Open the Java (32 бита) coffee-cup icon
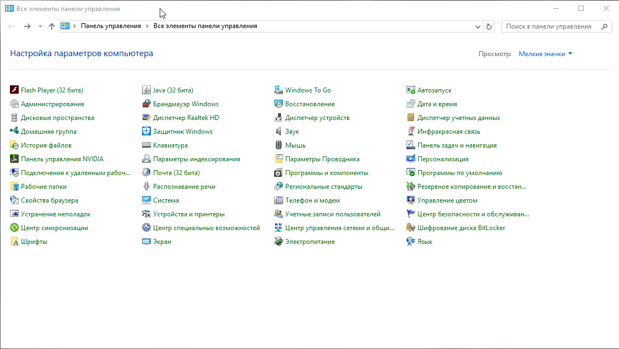Viewport: 619px width, 349px height. click(x=146, y=90)
